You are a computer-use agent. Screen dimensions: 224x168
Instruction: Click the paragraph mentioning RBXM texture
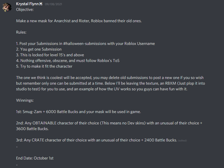(x=110, y=83)
